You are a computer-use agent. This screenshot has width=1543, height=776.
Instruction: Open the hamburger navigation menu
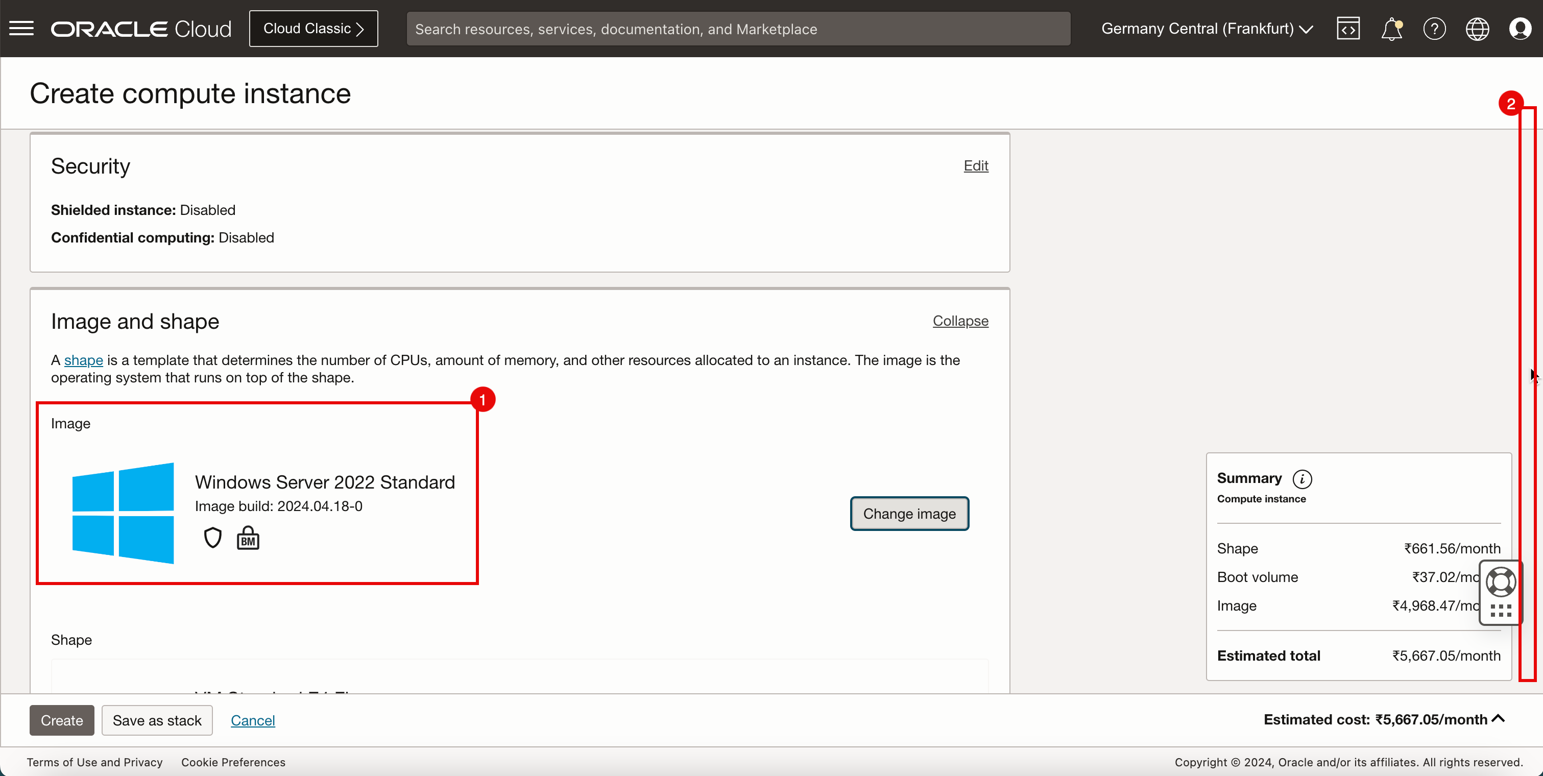coord(22,28)
